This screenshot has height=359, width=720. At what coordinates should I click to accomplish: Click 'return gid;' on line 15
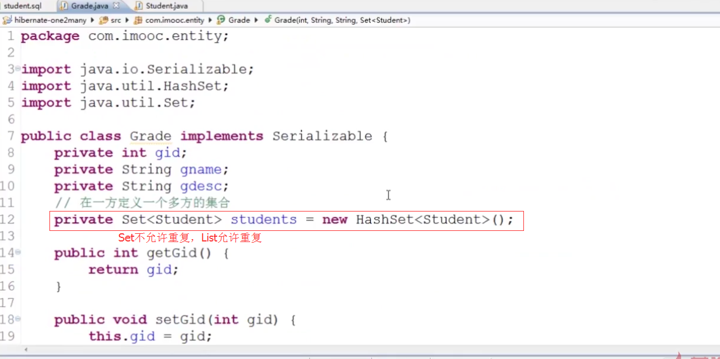(134, 270)
